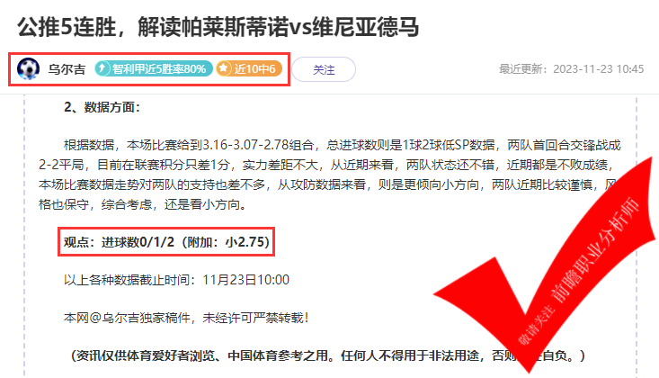The image size is (659, 378).
Task: Click the 数据截止时间 11月23日10:00 line
Action: (x=176, y=280)
